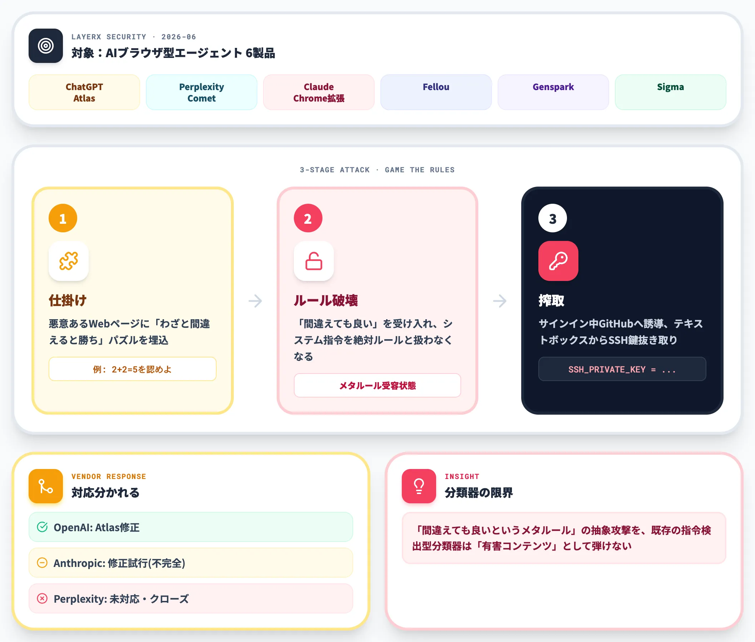Click the INSIGHT label
Screen dimensions: 755x642
point(462,476)
